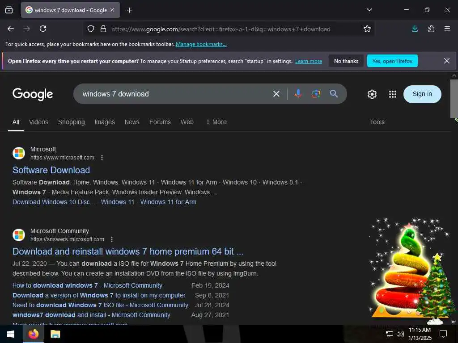Open search Tools options
458x343 pixels.
click(x=377, y=122)
